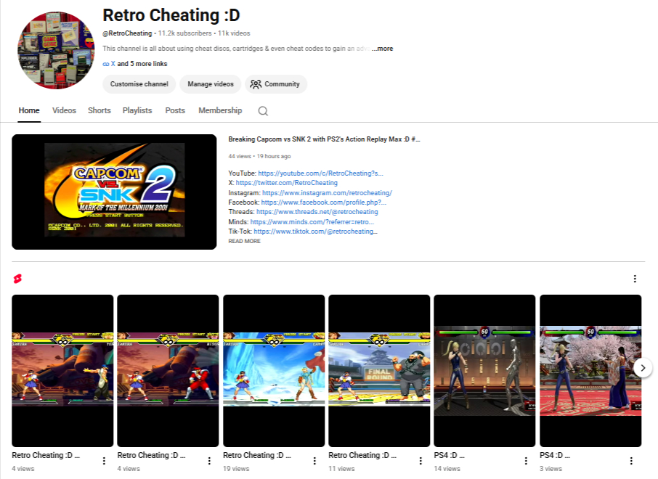Viewport: 658px width, 479px height.
Task: Open Breaking Capcom vs SNK 2 video title
Action: (324, 139)
